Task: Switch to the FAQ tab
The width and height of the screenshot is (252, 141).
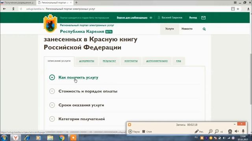Action: pyautogui.click(x=178, y=61)
